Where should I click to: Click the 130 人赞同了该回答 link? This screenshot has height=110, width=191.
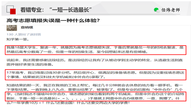(x=24, y=34)
